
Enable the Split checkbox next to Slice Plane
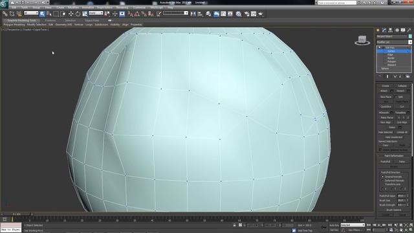(397, 97)
